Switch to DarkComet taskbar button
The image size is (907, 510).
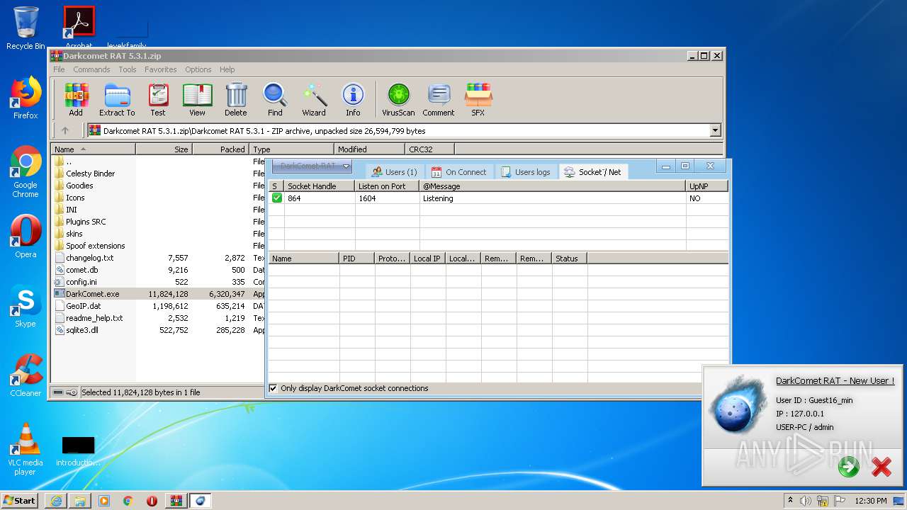click(x=201, y=501)
